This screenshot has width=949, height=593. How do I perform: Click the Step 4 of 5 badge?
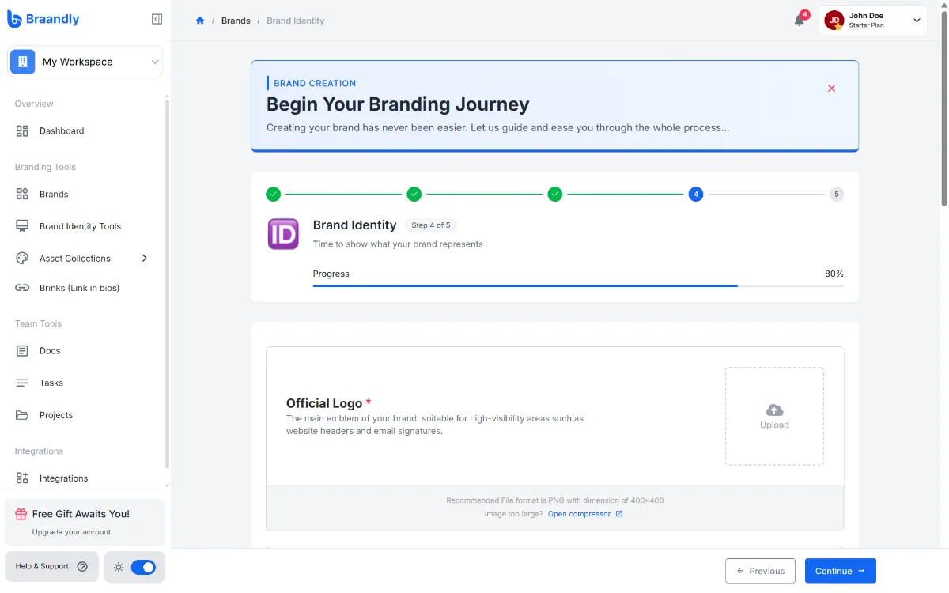tap(431, 225)
